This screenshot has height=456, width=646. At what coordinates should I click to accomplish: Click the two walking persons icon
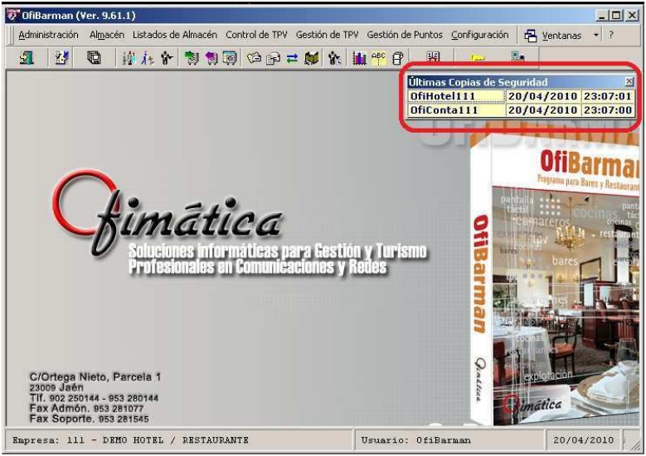tap(148, 59)
